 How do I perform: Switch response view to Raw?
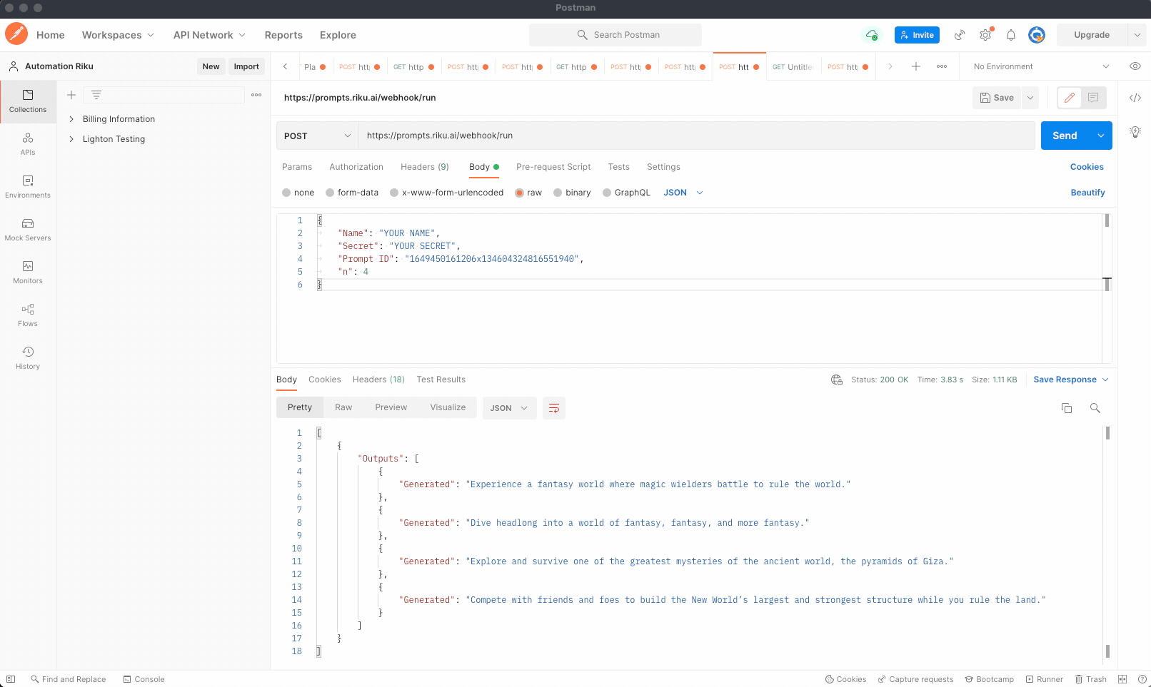[x=343, y=407]
